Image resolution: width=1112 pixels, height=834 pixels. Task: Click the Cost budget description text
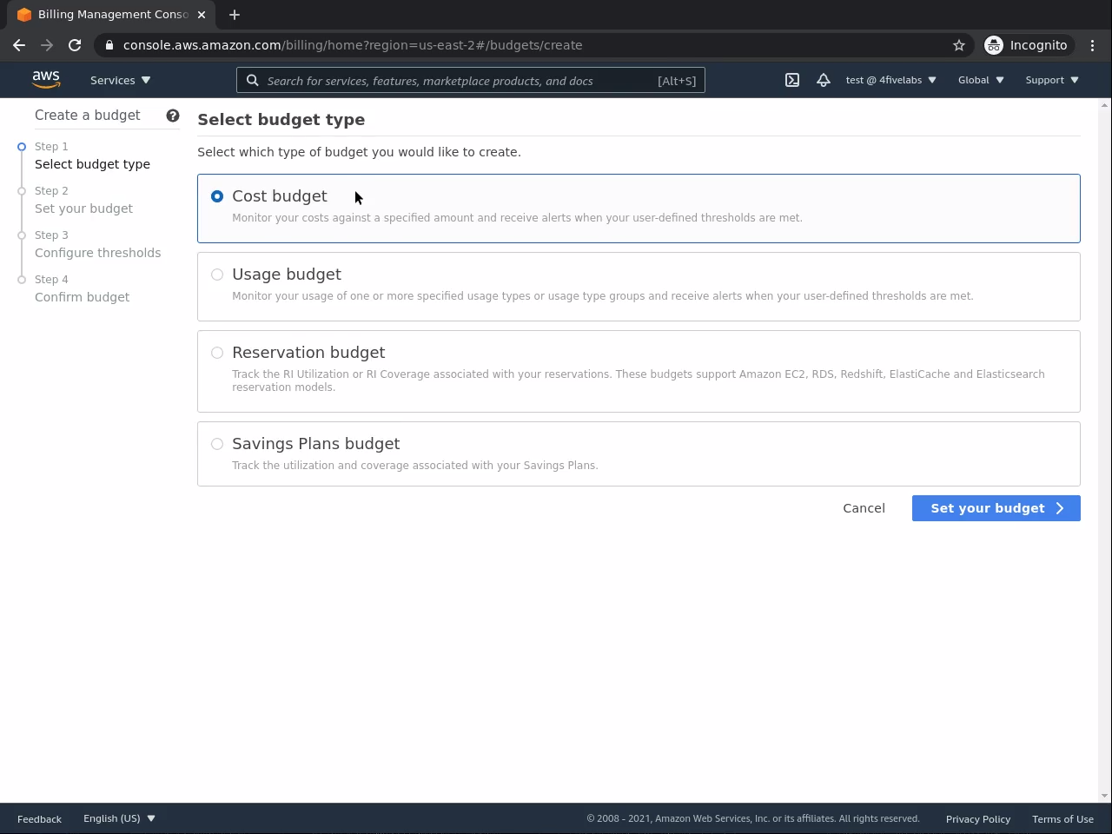click(x=517, y=218)
